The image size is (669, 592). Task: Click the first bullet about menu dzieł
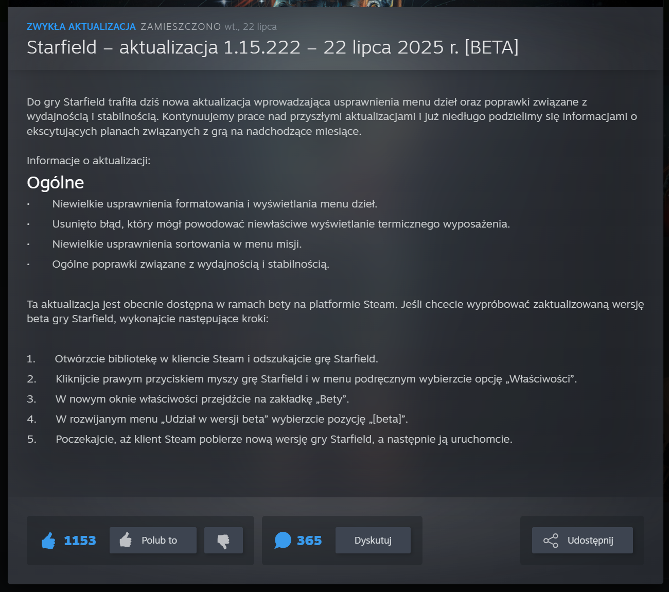pyautogui.click(x=215, y=204)
